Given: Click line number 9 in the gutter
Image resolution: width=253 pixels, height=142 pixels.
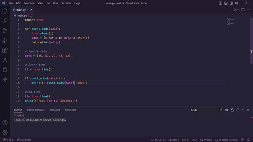Looking at the screenshot, I should [x=19, y=56].
